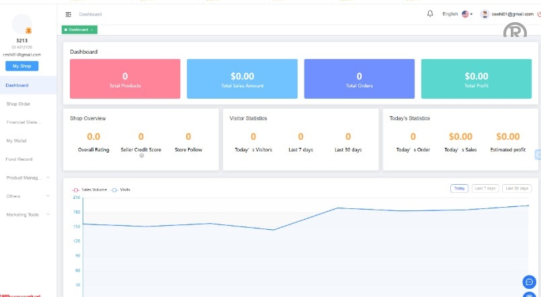This screenshot has height=297, width=541.
Task: Toggle the Visits legend series
Action: click(x=121, y=189)
